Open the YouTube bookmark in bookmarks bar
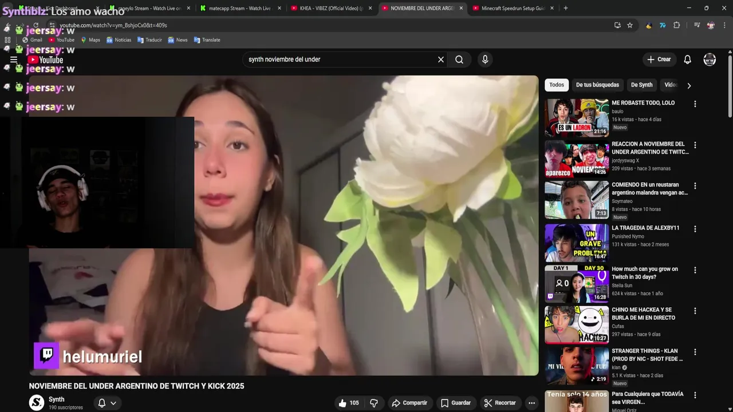 [x=61, y=40]
